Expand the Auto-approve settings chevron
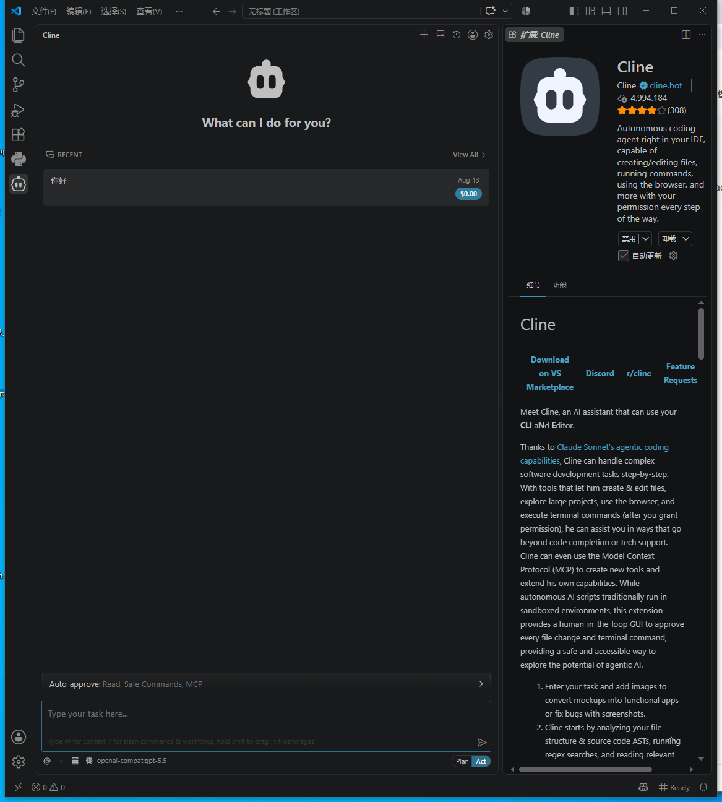Viewport: 722px width, 802px height. coord(481,684)
